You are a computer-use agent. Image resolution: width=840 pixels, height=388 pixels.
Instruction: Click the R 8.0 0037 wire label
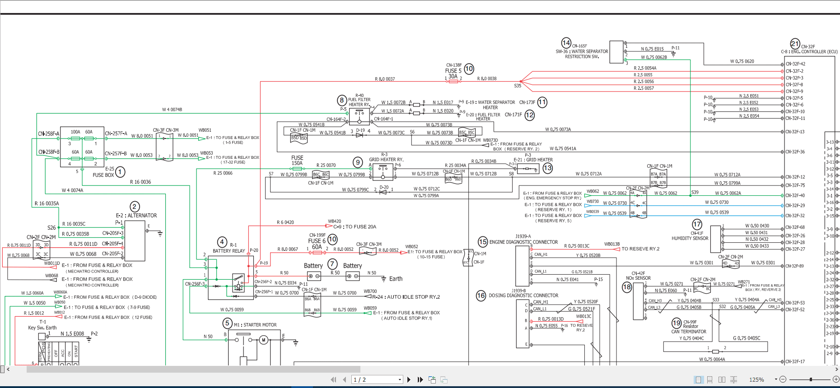click(x=385, y=79)
